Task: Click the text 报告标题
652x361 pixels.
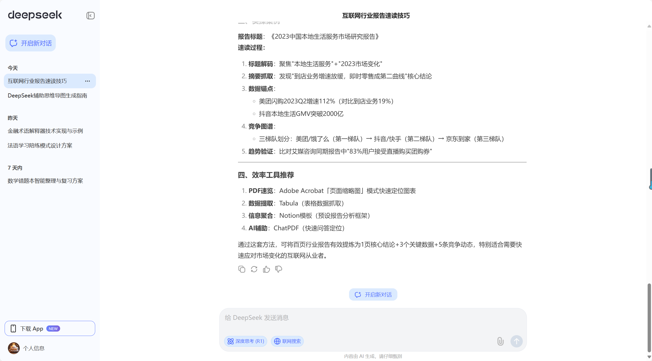Action: [x=250, y=37]
